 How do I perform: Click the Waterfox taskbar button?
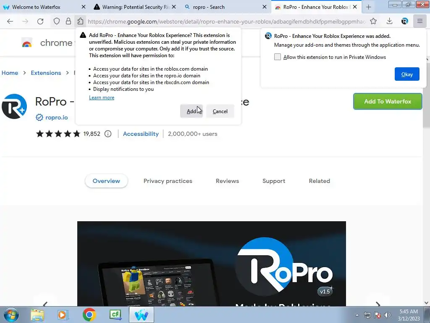[142, 315]
